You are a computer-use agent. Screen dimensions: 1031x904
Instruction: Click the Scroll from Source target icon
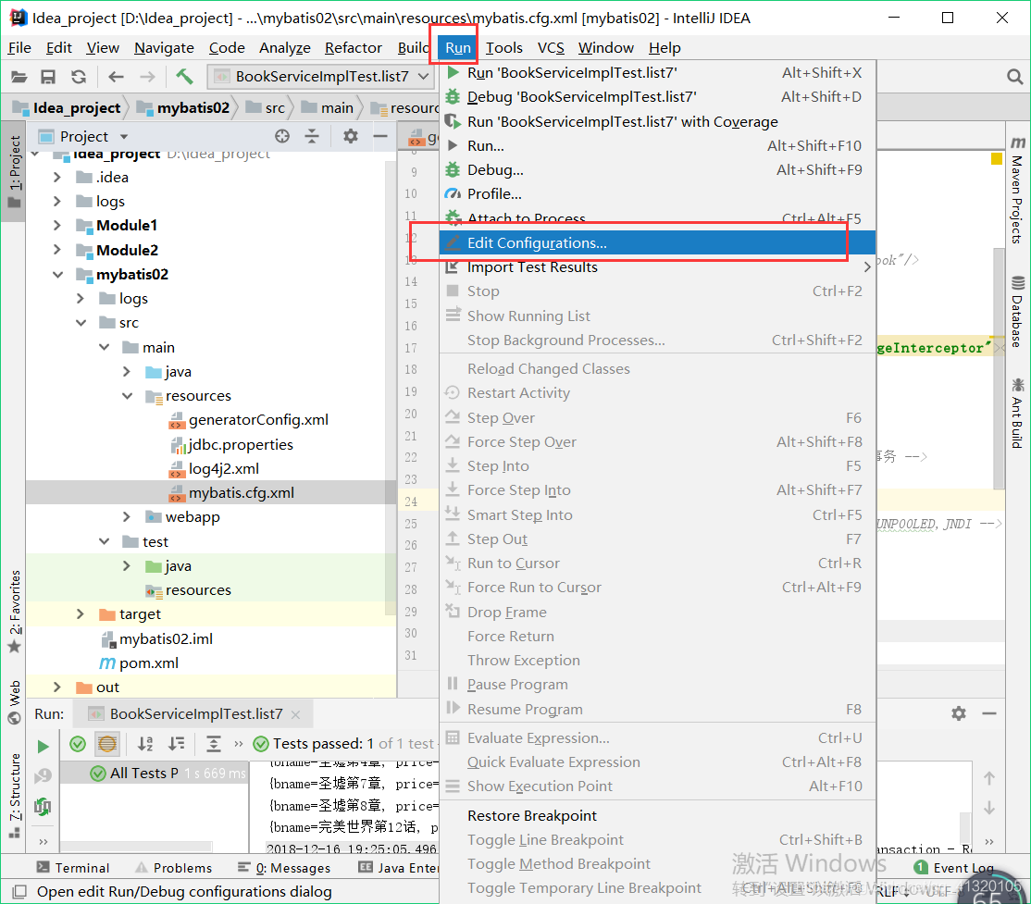click(282, 136)
